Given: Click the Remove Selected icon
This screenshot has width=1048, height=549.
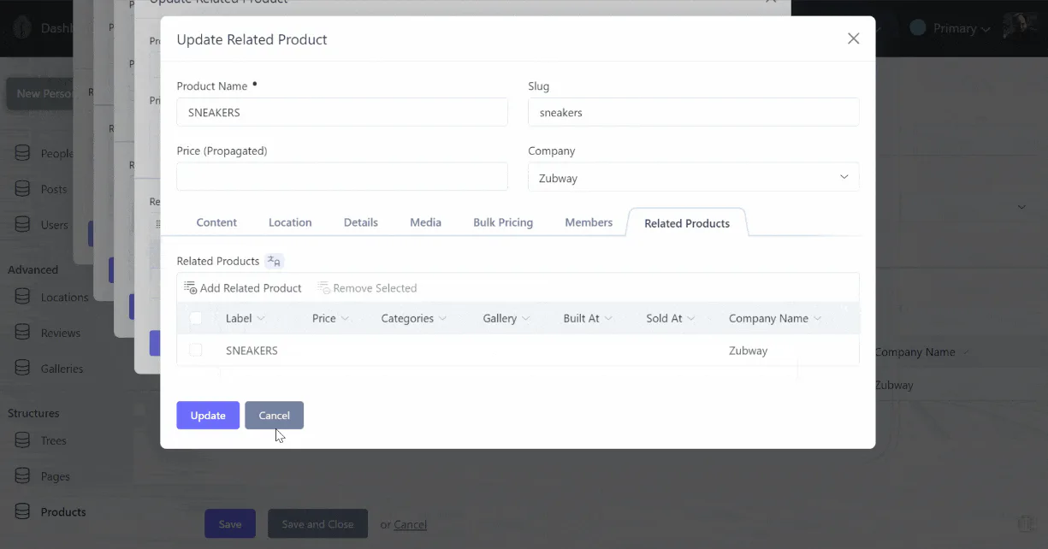Looking at the screenshot, I should tap(323, 288).
